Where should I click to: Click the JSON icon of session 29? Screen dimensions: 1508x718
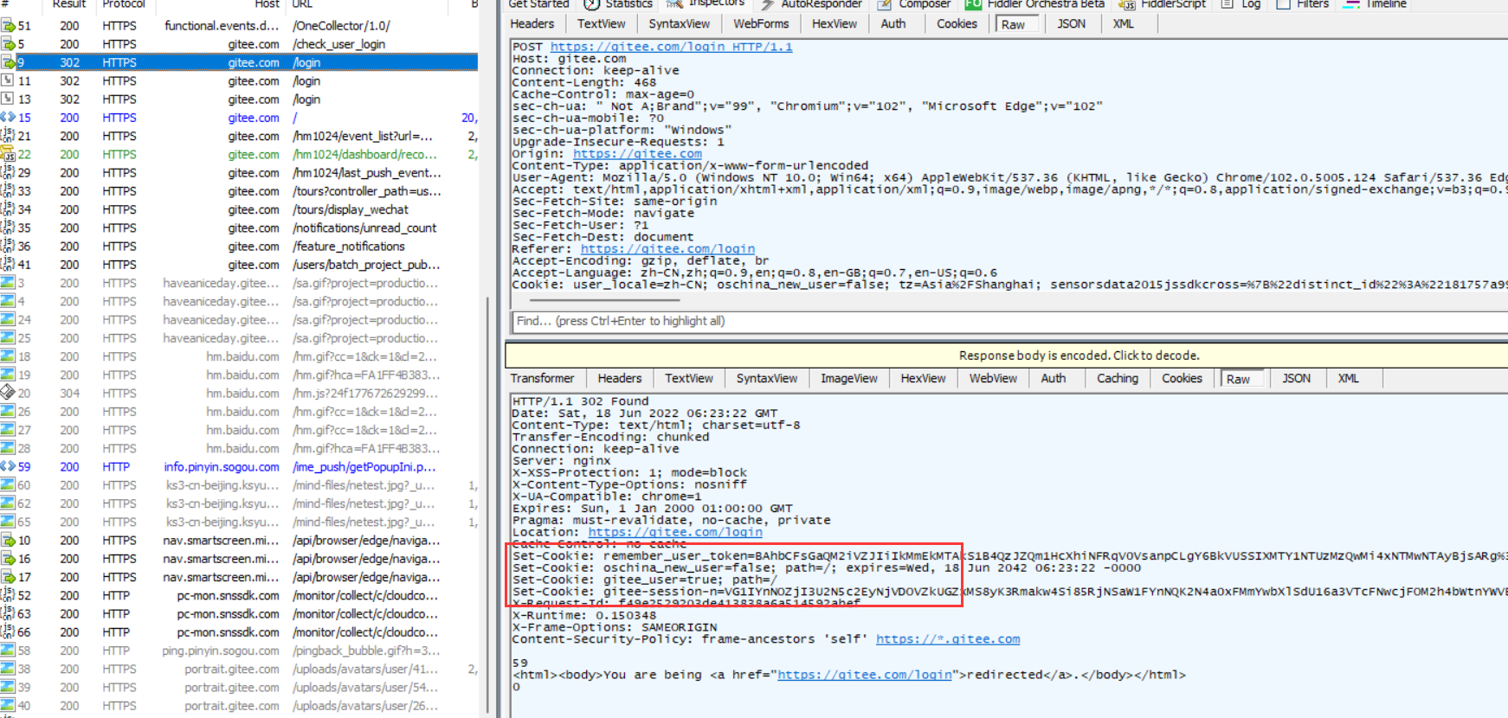coord(9,173)
